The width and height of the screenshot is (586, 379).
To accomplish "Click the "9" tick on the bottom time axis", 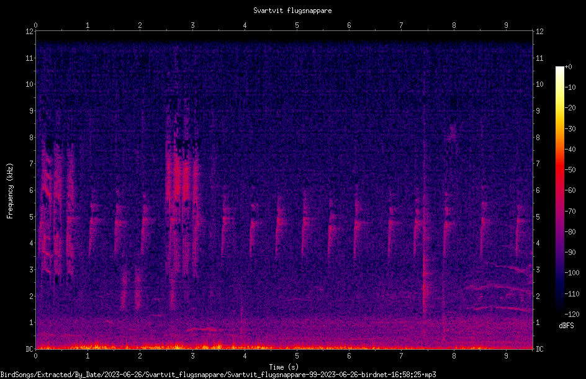I will [507, 356].
